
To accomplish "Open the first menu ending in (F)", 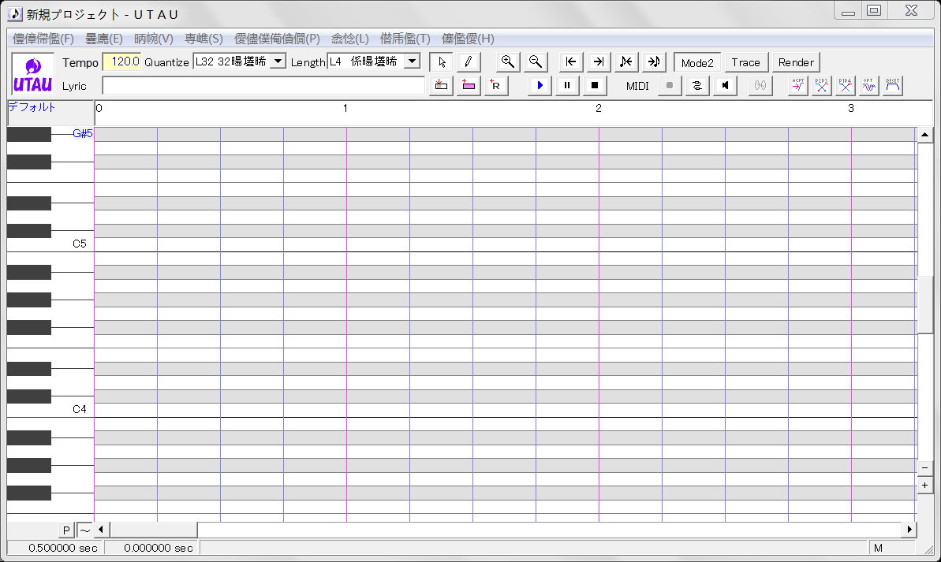I will tap(43, 39).
